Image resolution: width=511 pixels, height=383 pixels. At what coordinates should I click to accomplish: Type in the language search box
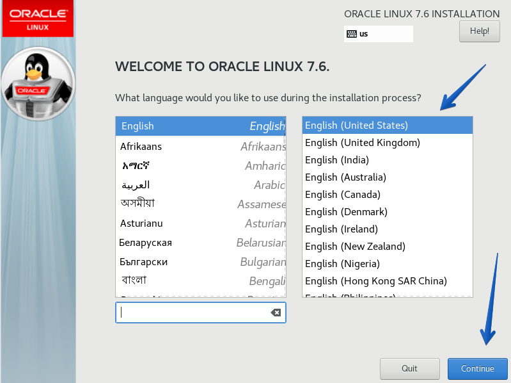192,313
